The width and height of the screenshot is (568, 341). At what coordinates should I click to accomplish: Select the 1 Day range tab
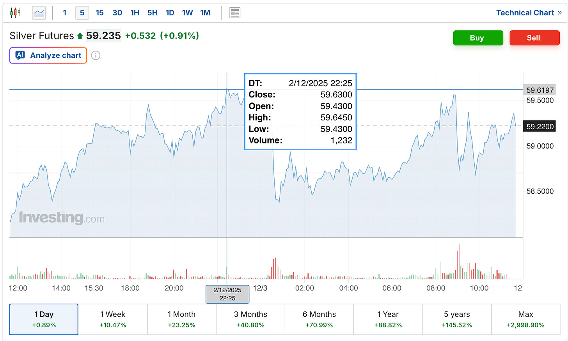(x=44, y=319)
